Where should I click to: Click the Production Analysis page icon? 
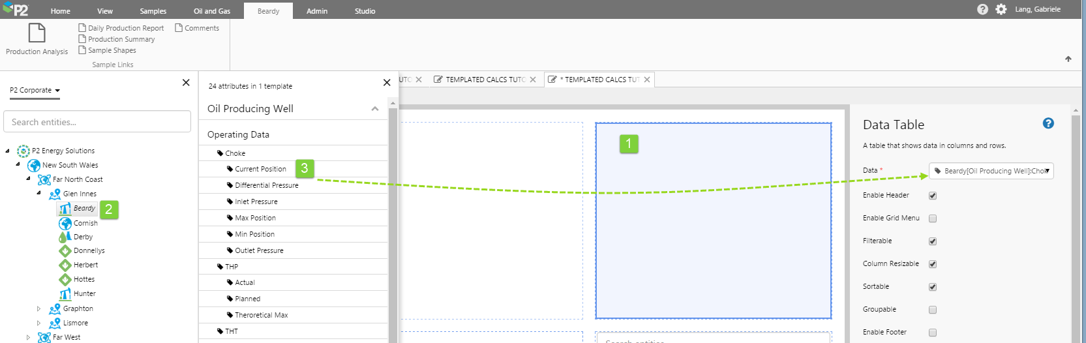37,33
